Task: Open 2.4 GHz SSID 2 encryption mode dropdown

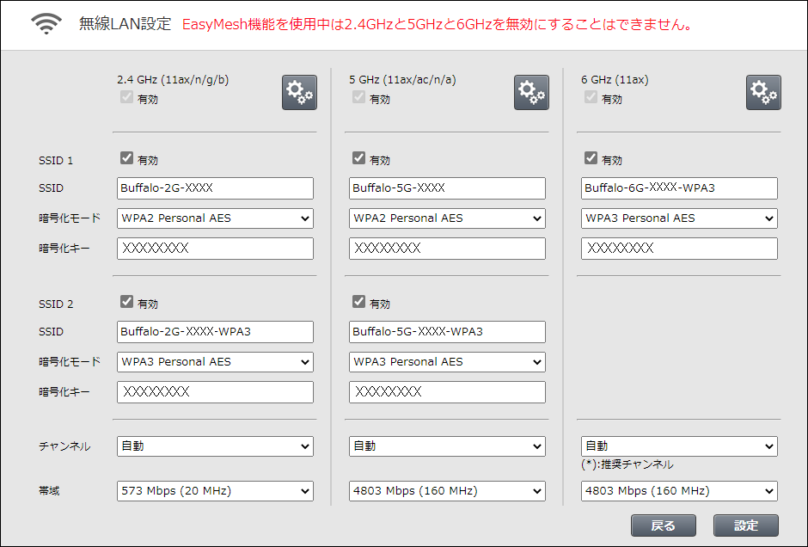Action: point(215,362)
